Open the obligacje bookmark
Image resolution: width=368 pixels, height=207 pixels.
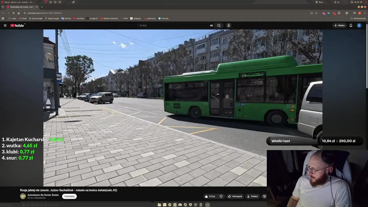click(135, 18)
